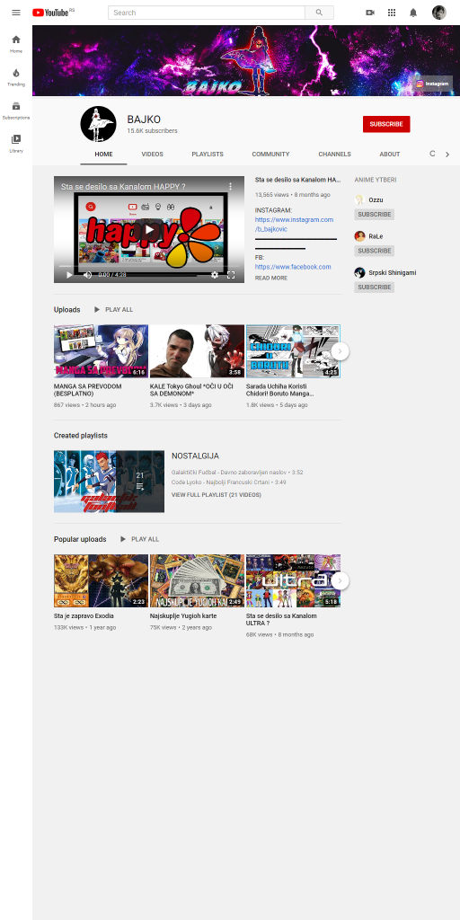Mute the featured video volume

(87, 275)
